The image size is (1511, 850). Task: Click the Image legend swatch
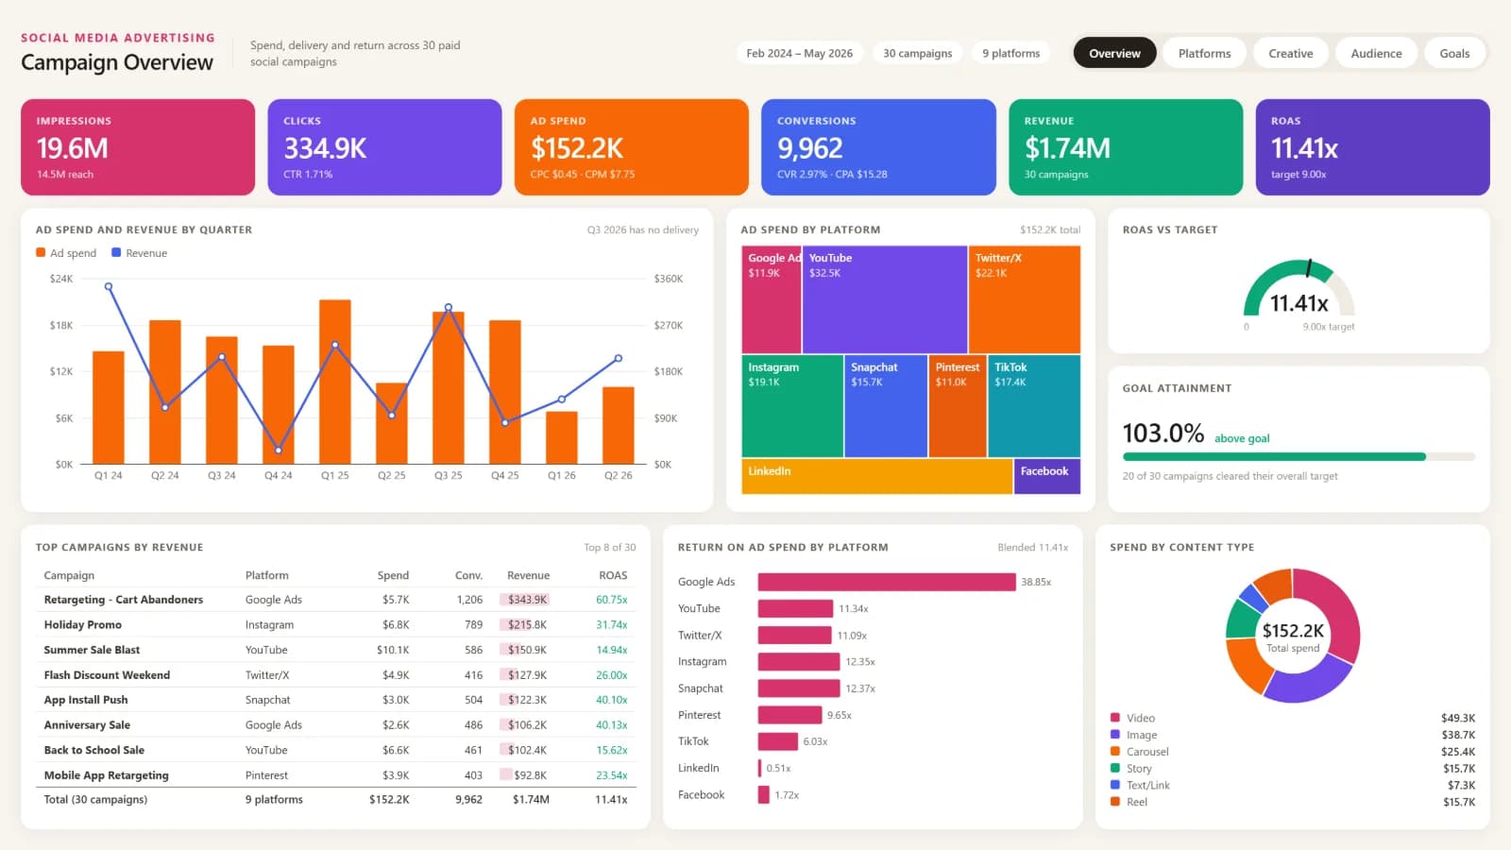[x=1115, y=735]
